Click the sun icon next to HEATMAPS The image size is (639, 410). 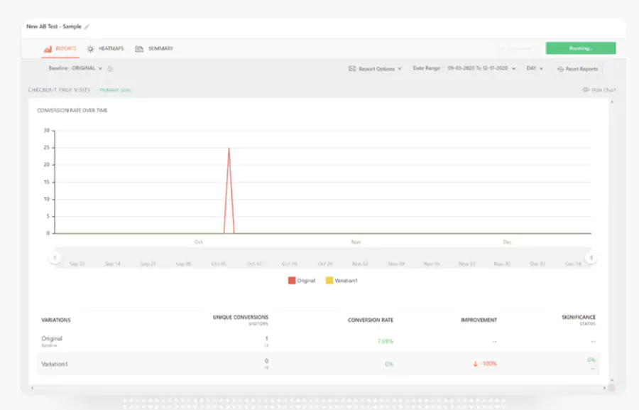[x=90, y=48]
